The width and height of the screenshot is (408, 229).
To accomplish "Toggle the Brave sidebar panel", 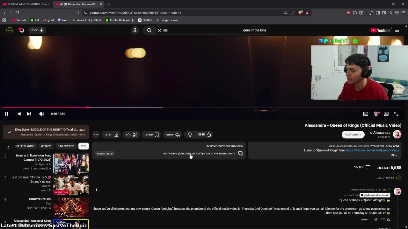I will [x=378, y=13].
